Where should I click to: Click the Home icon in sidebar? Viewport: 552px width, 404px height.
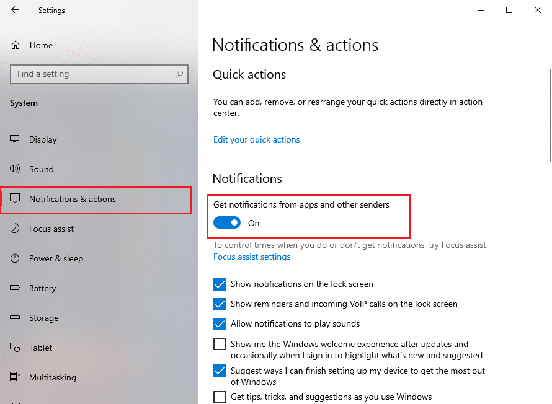[16, 45]
